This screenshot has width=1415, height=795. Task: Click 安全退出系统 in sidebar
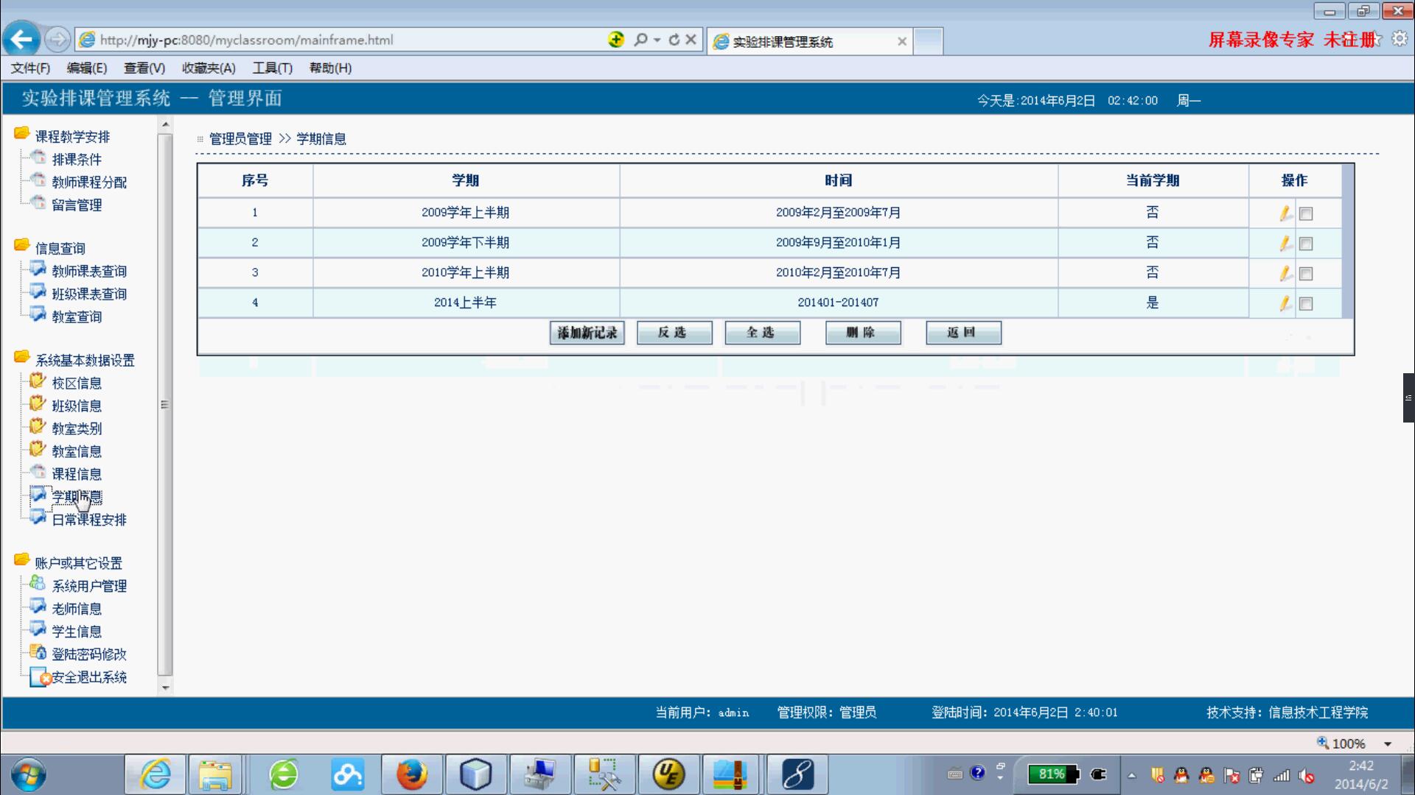(89, 678)
